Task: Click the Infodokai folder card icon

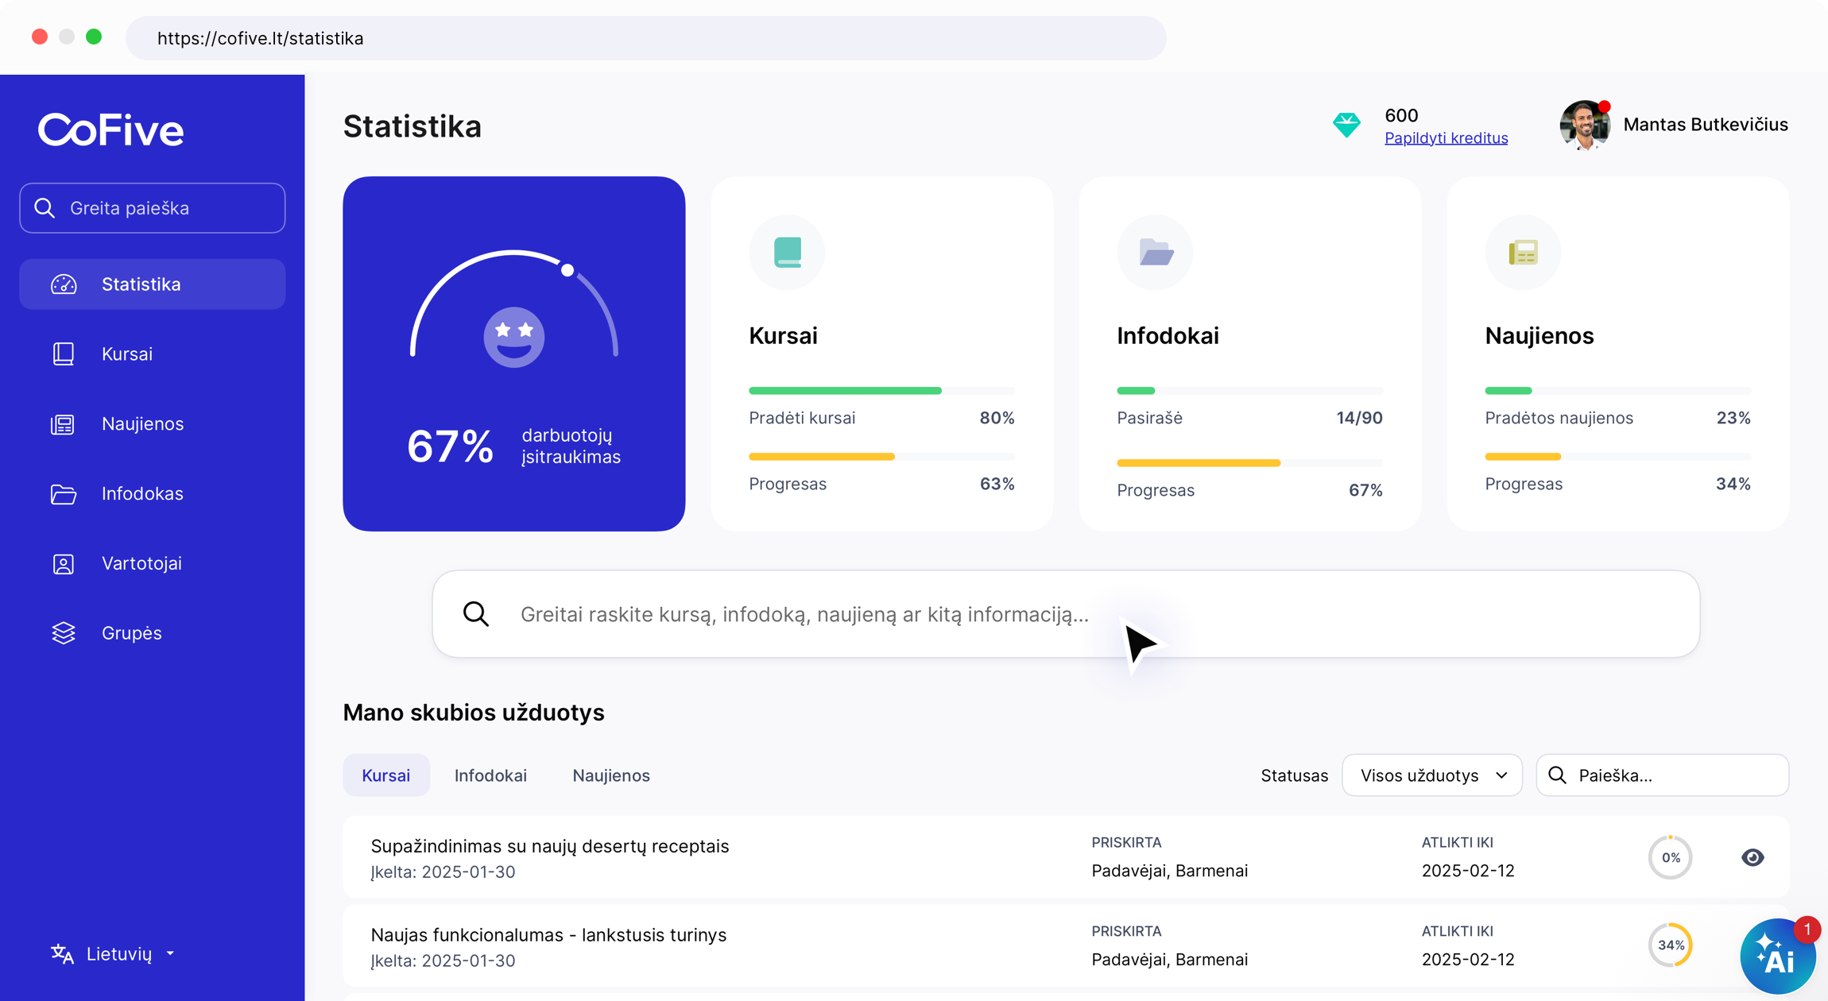Action: (x=1156, y=253)
